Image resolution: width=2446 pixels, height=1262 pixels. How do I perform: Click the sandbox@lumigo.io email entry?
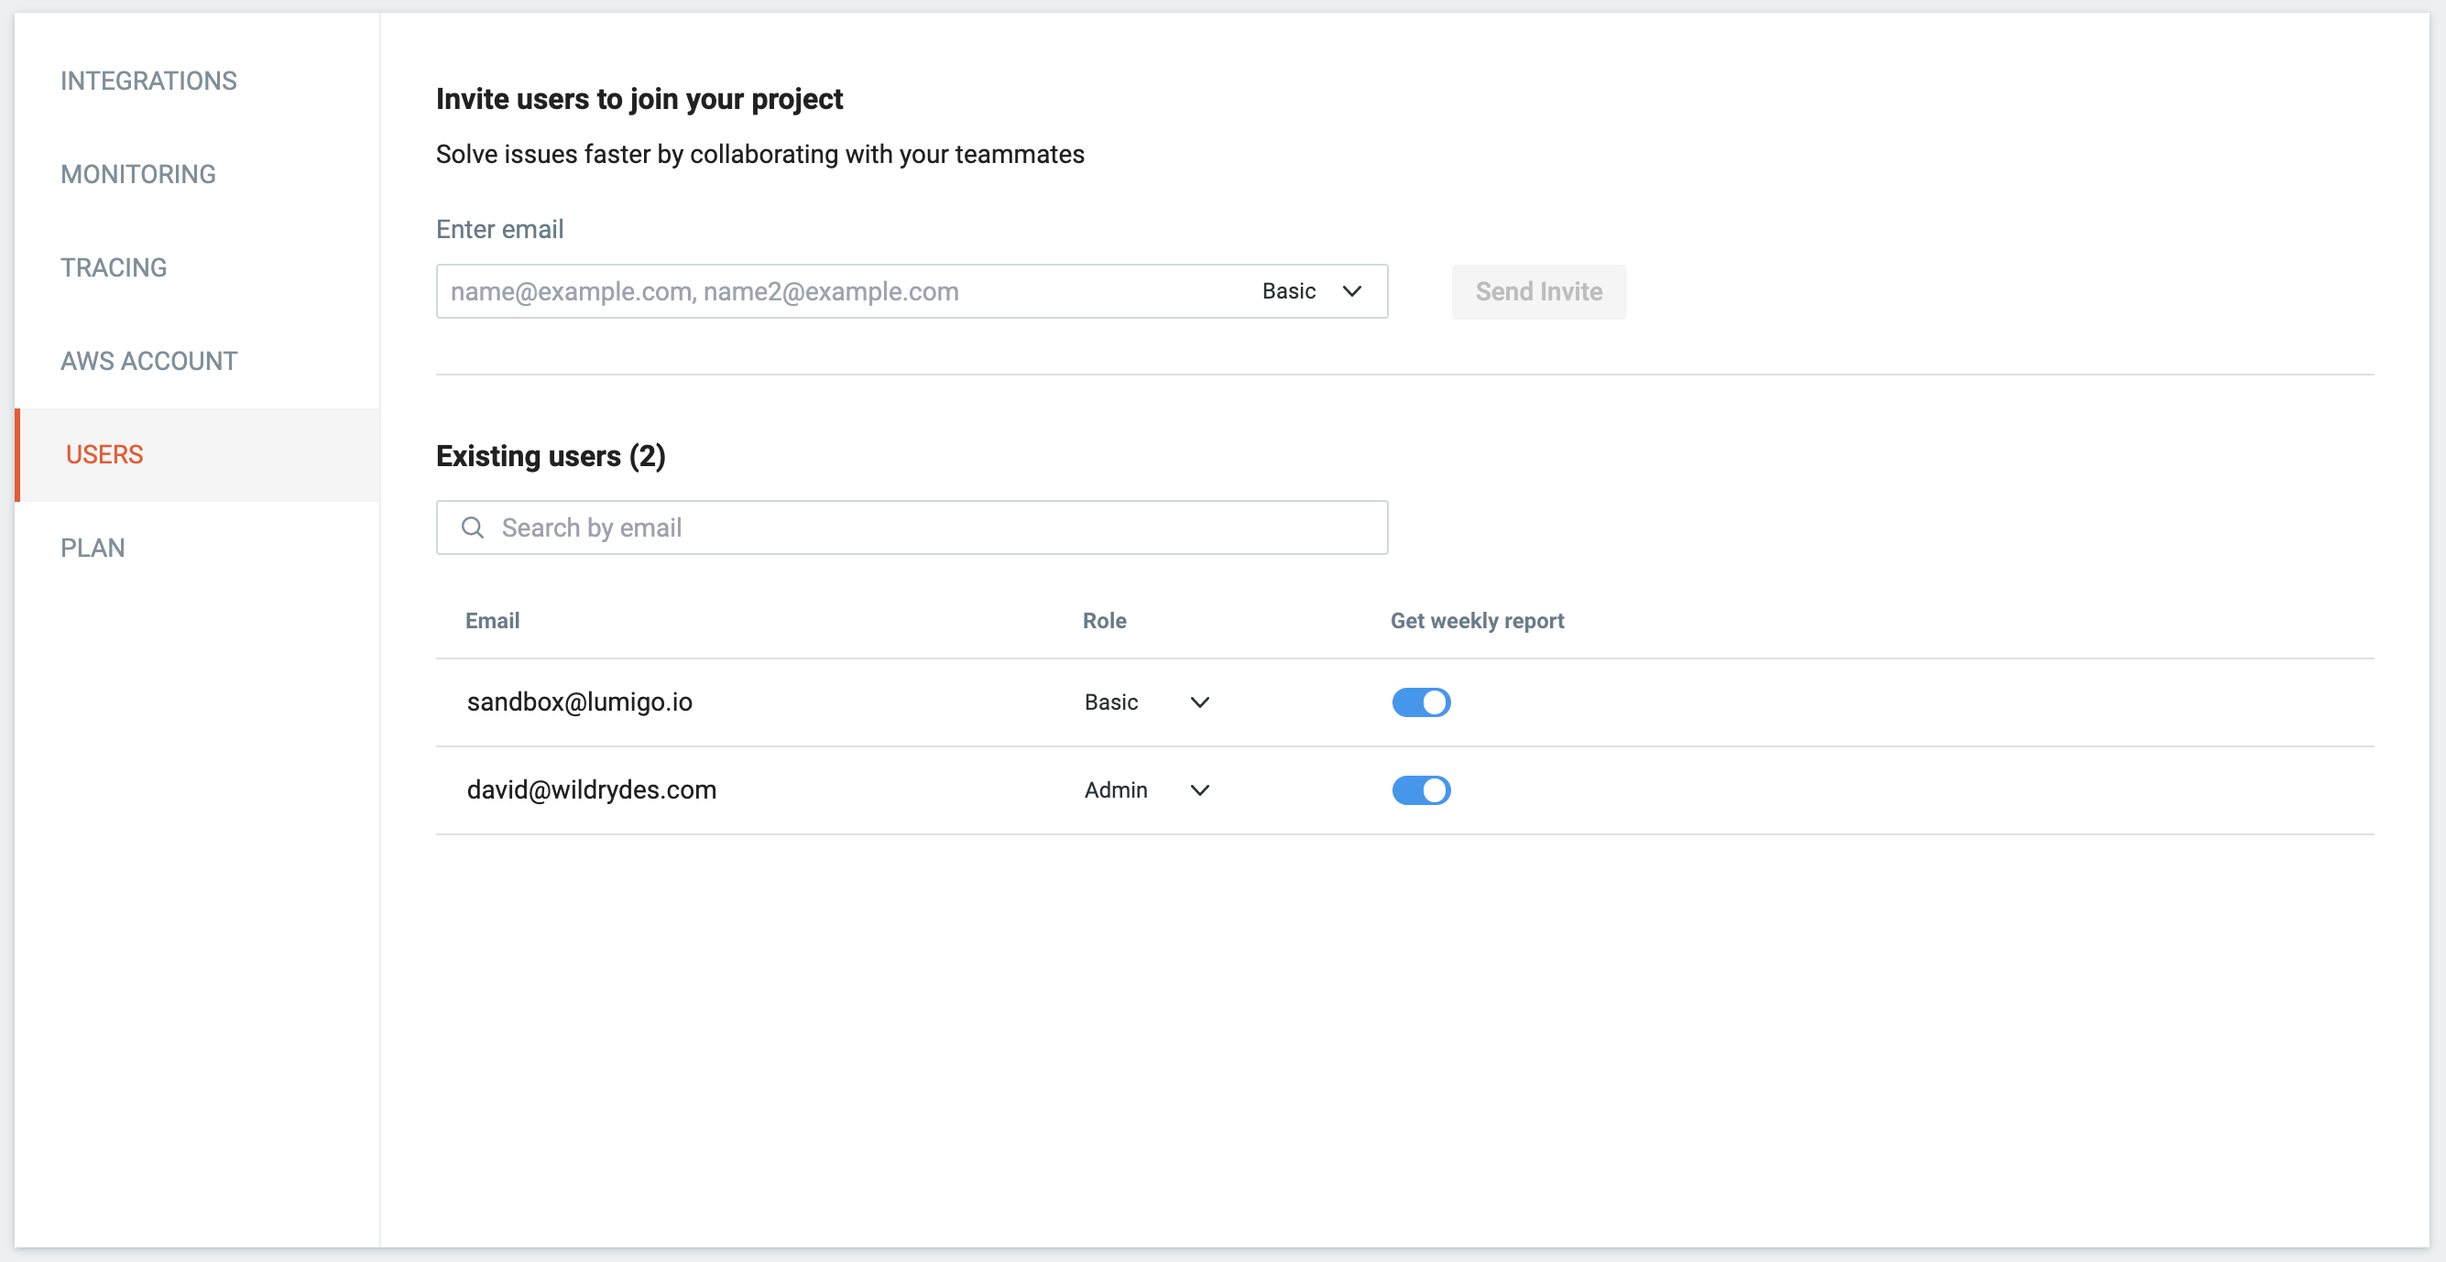point(579,702)
